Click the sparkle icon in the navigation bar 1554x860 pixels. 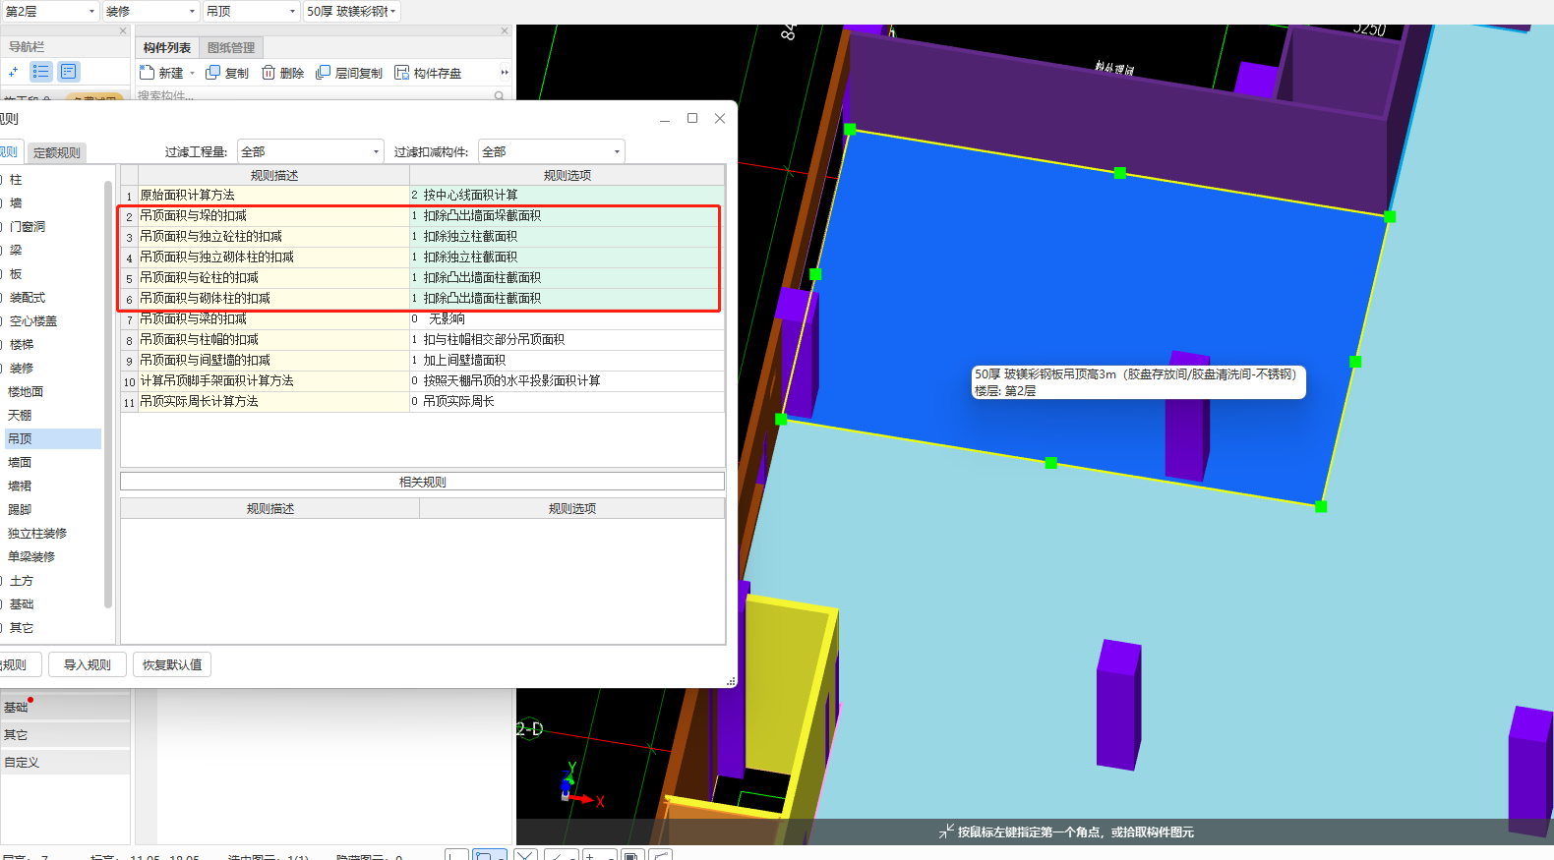pos(13,72)
